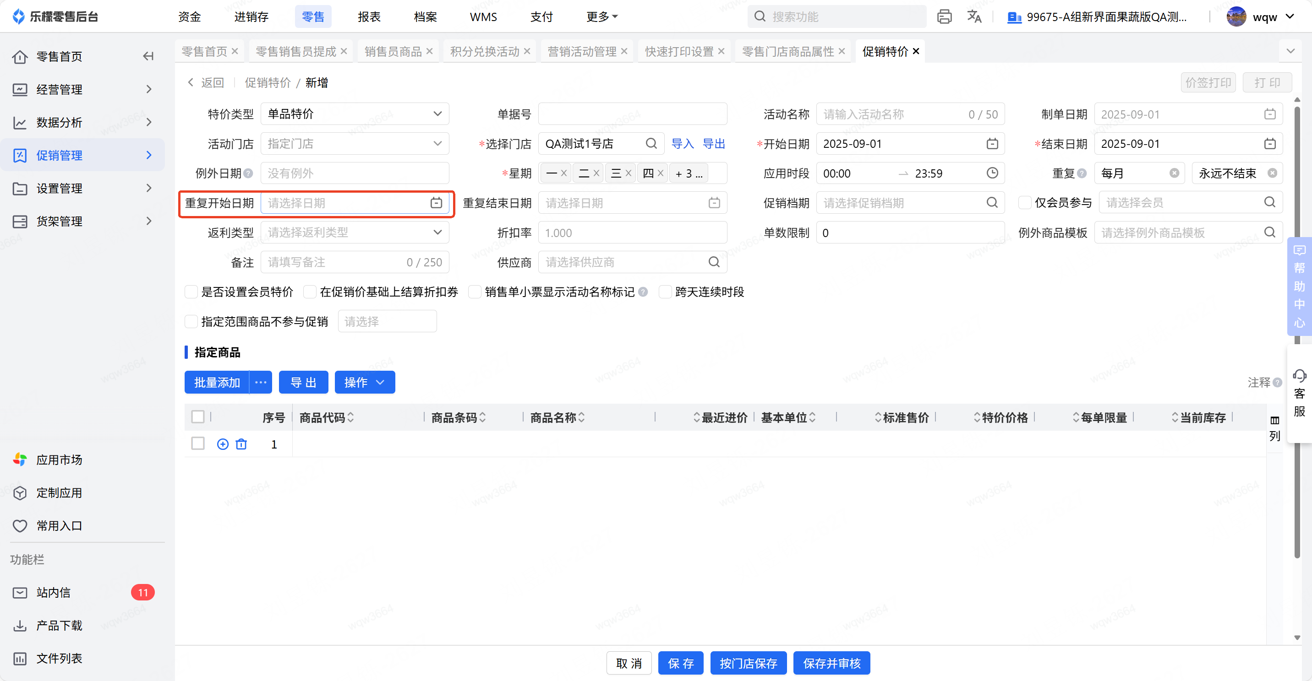Click 活动名称 input field
Image resolution: width=1312 pixels, height=681 pixels.
[x=910, y=114]
